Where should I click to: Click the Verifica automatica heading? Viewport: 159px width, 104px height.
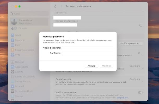66,92
